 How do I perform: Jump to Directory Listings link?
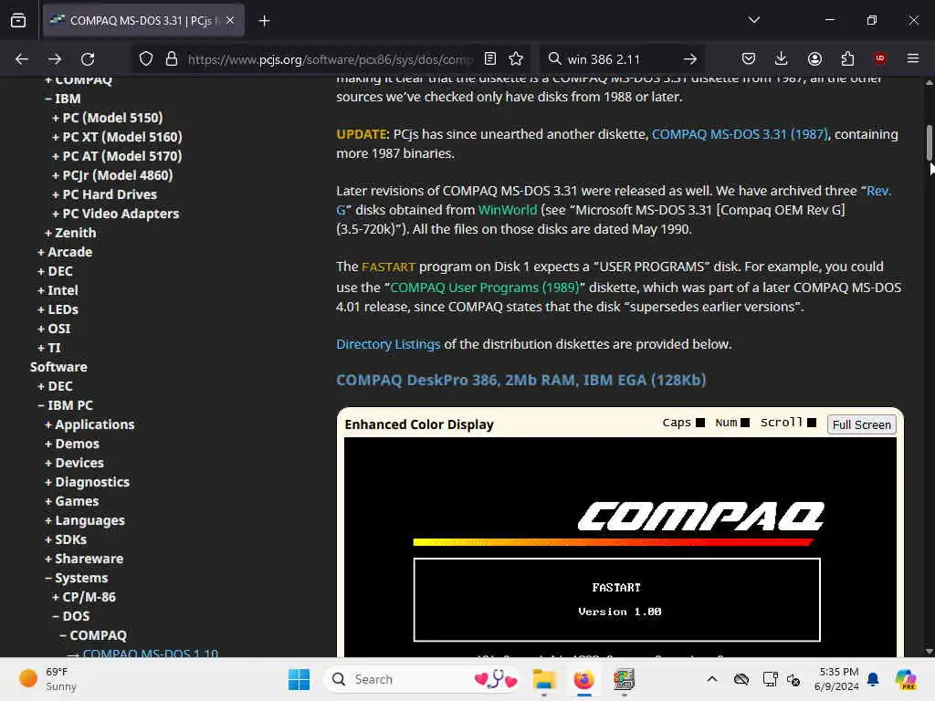(x=388, y=344)
